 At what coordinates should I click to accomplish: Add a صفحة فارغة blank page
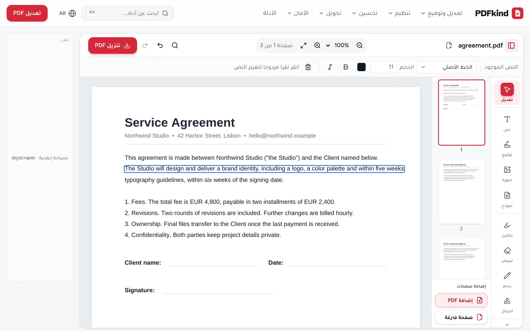coord(461,317)
